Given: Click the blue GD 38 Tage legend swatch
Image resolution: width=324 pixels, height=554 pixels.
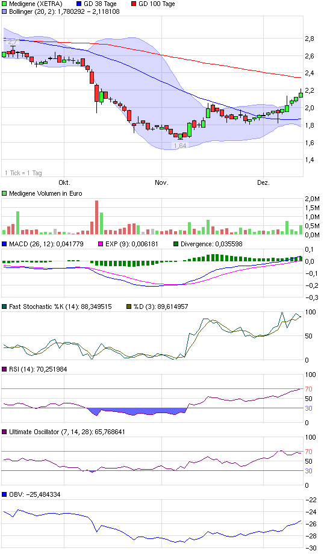Looking at the screenshot, I should [79, 4].
